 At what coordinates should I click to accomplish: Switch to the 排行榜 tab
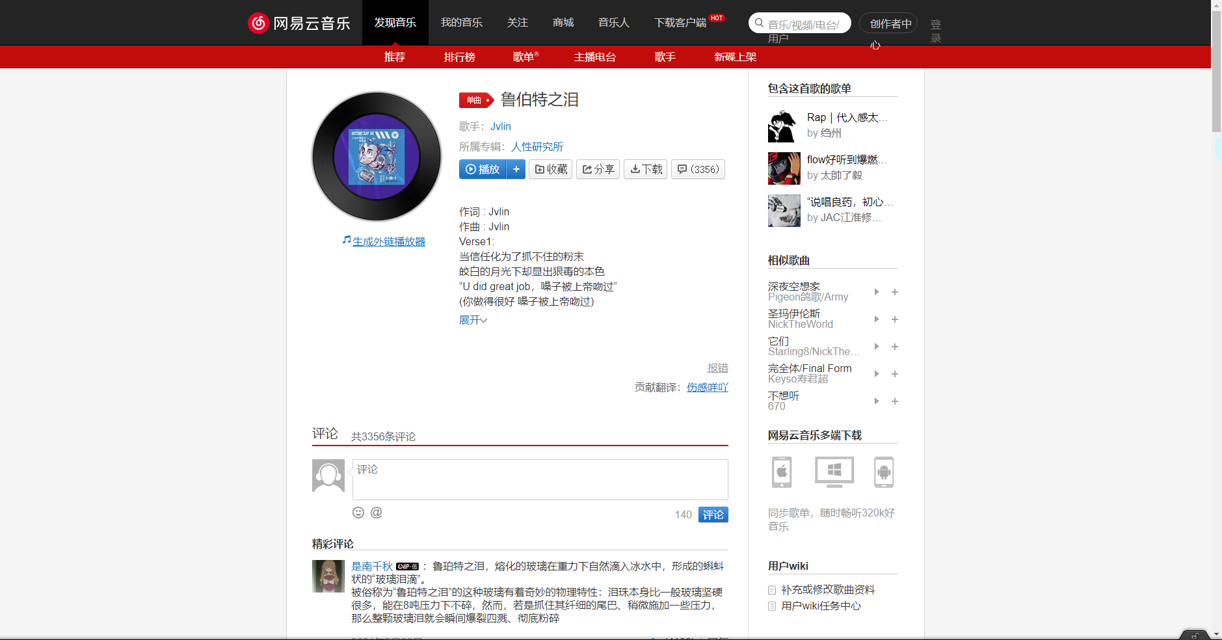coord(460,57)
